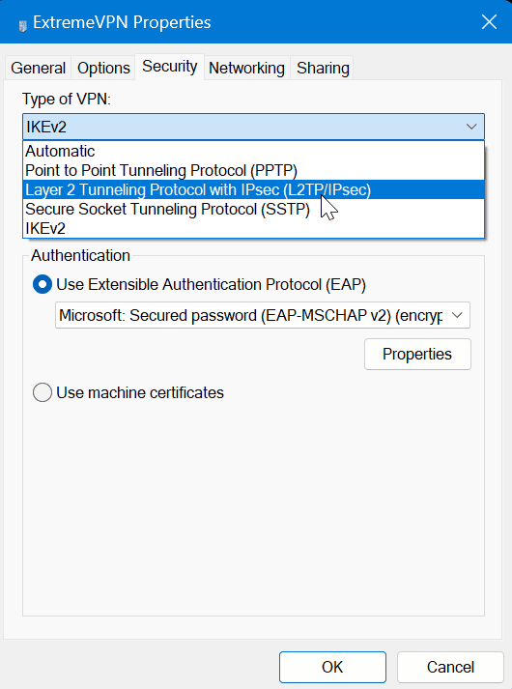Choose Automatic from the VPN type list
Image resolution: width=512 pixels, height=689 pixels.
click(253, 151)
